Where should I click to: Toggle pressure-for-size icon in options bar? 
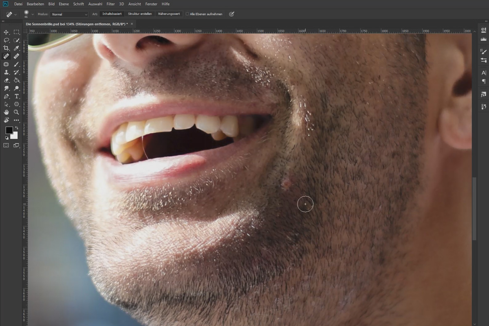231,14
